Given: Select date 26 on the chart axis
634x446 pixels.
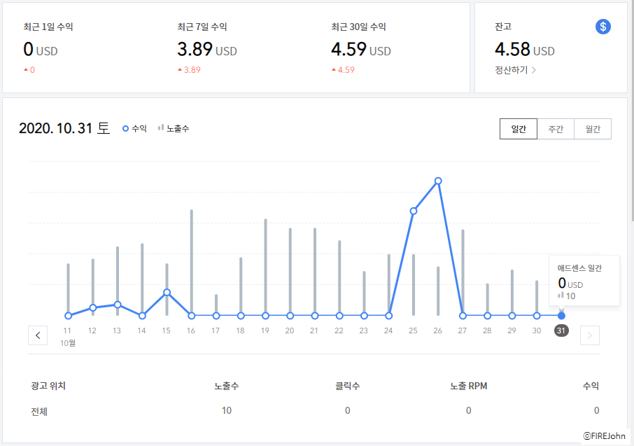Looking at the screenshot, I should 437,330.
